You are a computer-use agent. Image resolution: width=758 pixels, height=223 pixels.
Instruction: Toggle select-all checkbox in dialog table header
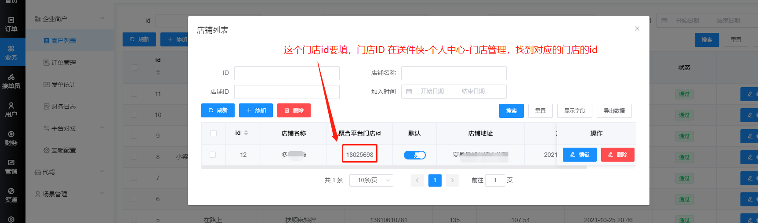click(214, 133)
